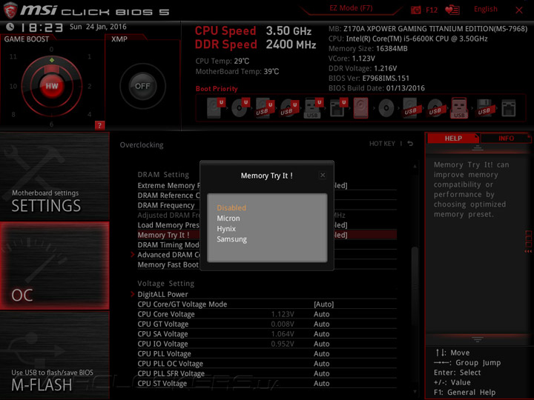Open the SETTINGS section
This screenshot has height=400, width=534.
(x=54, y=176)
